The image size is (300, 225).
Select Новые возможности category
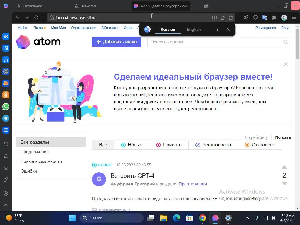(41, 161)
